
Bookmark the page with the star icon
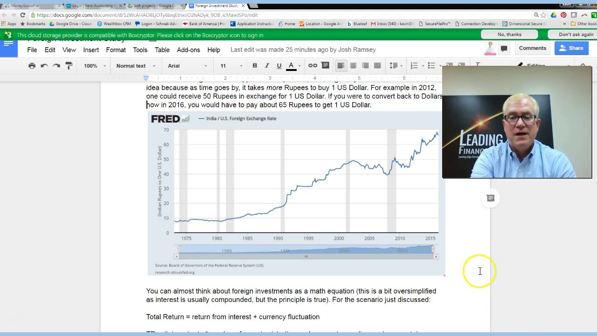click(543, 15)
